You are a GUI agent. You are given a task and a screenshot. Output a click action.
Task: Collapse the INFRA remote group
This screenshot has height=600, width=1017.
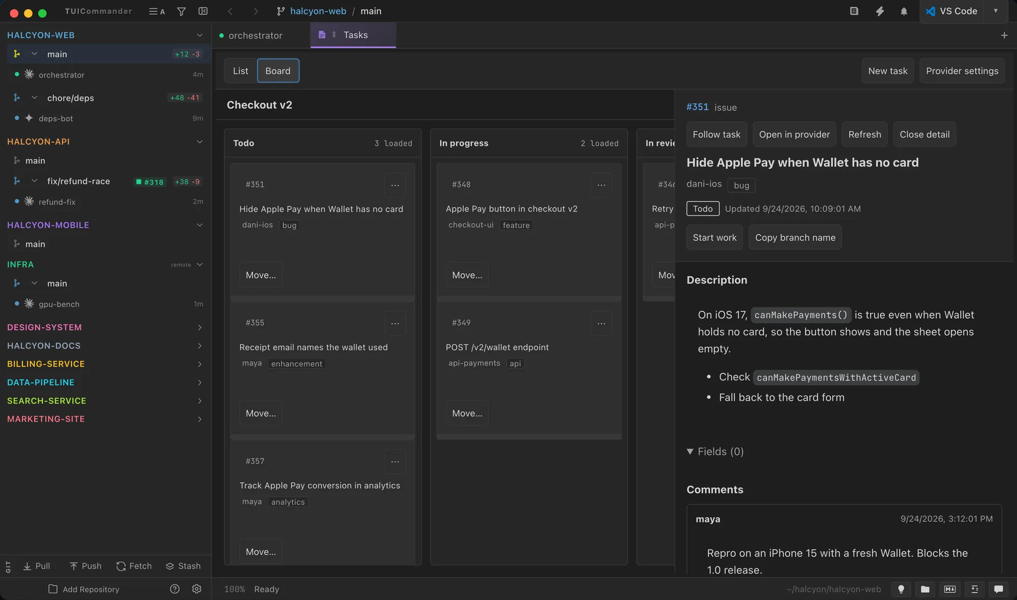(x=199, y=265)
